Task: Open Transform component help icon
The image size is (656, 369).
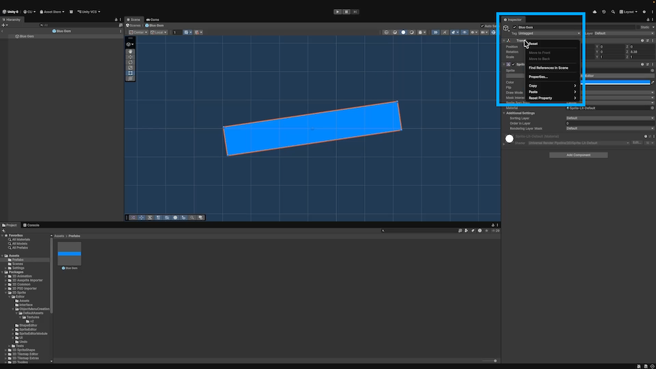Action: 642,40
